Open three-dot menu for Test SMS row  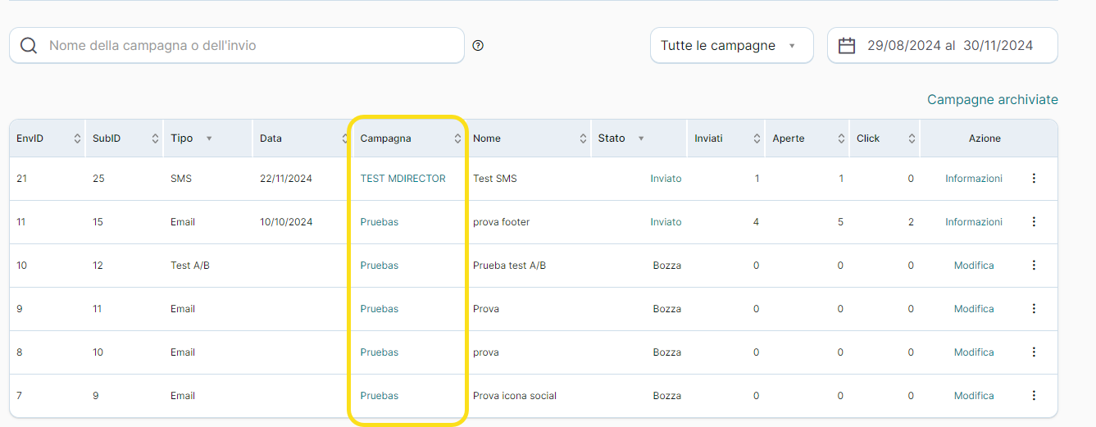[x=1033, y=179]
